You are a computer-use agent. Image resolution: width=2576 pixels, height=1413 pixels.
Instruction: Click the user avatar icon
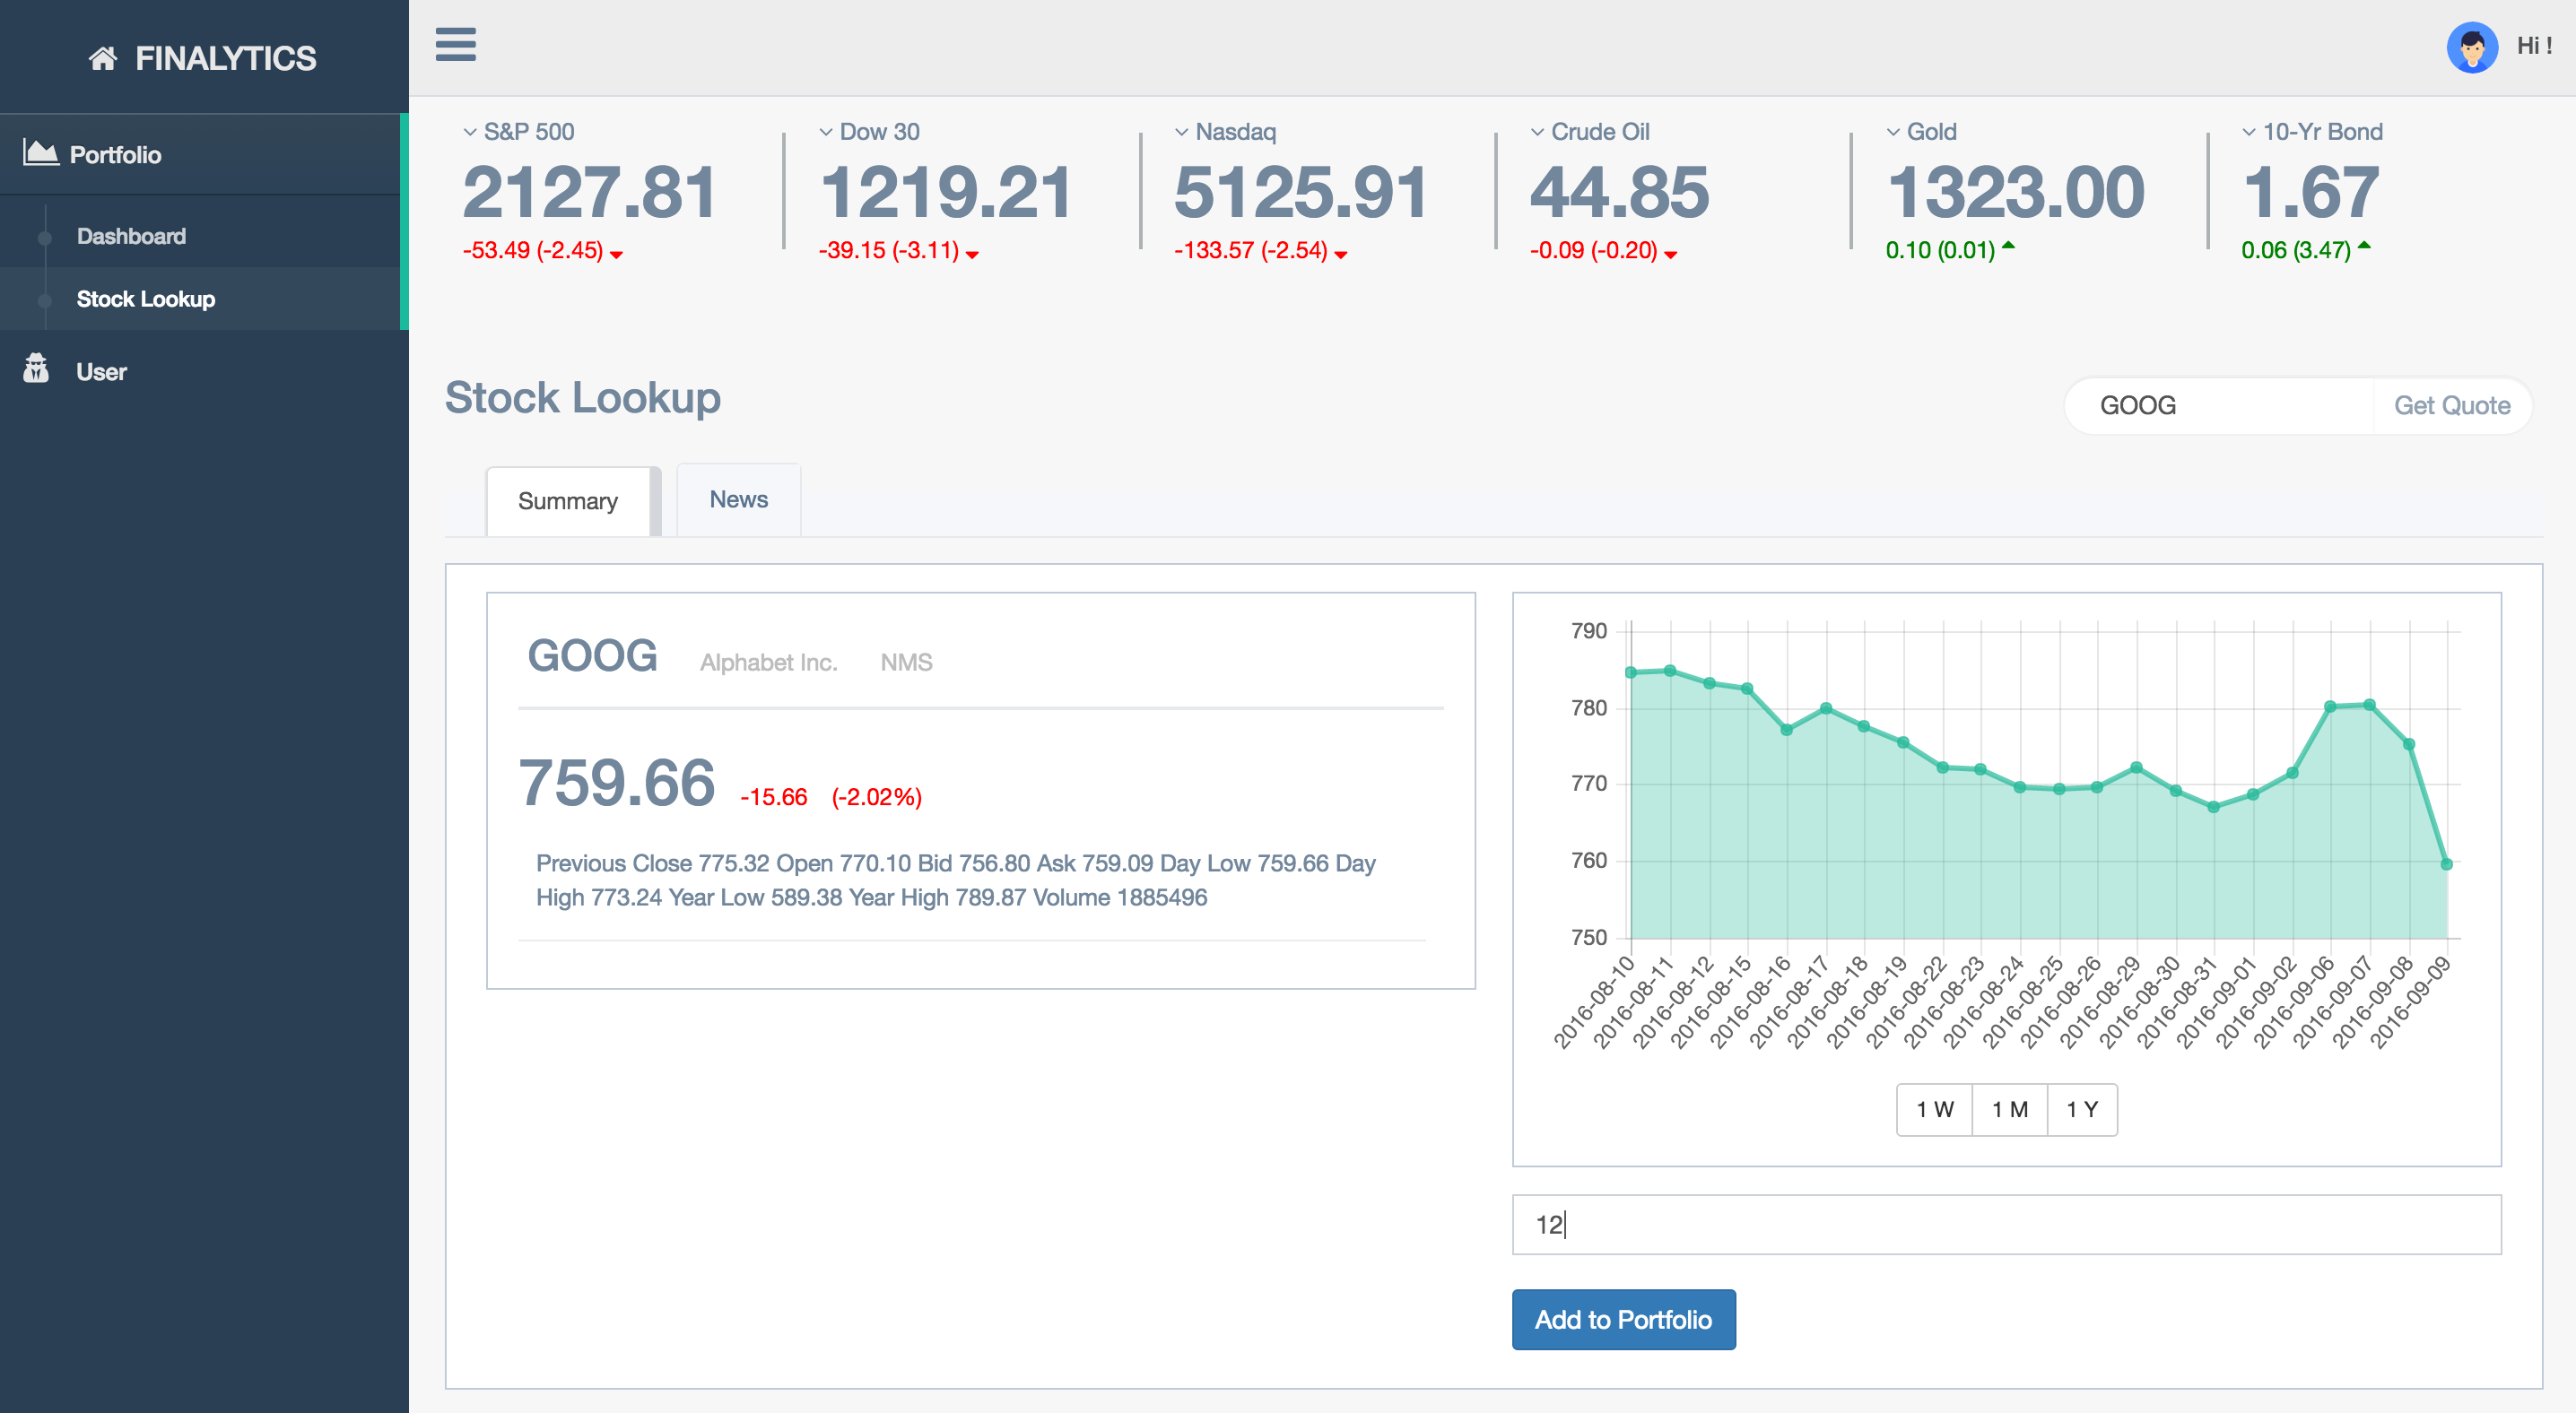pyautogui.click(x=2471, y=46)
